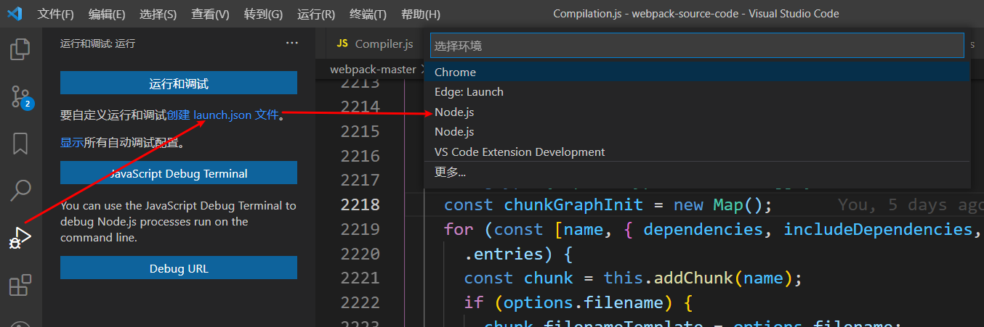This screenshot has height=327, width=984.
Task: Select VS Code Extension Development option
Action: tap(698, 152)
